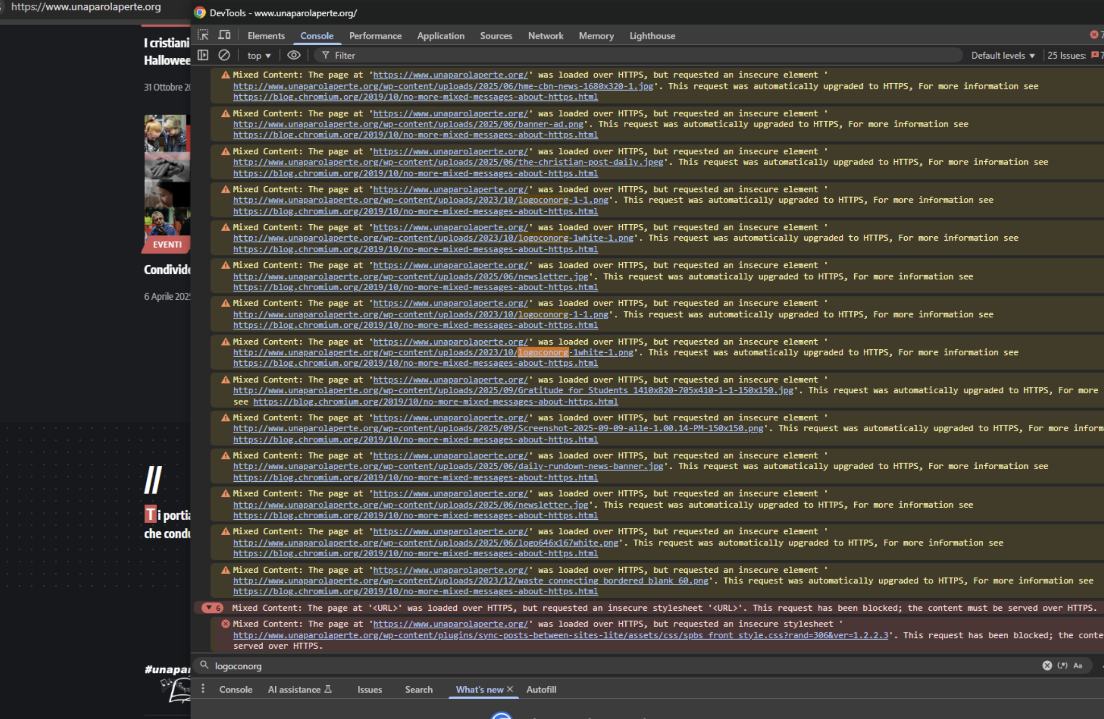Viewport: 1104px width, 719px height.
Task: Open the Issues drawer tab
Action: coord(370,689)
